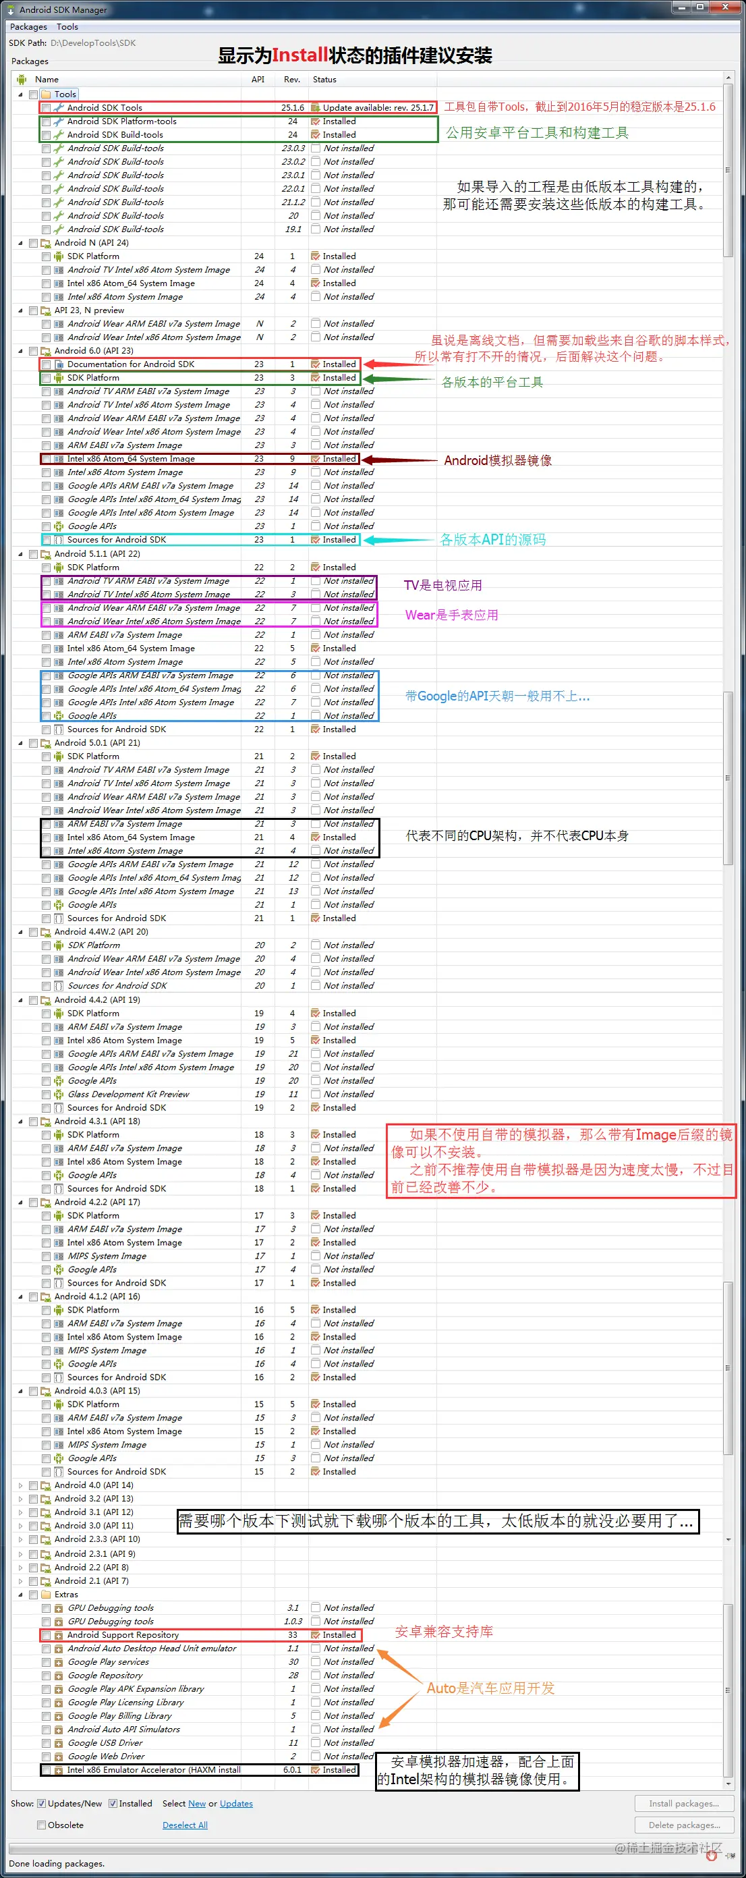The height and width of the screenshot is (1878, 746).
Task: Click the Google Play services icon
Action: point(59,1662)
